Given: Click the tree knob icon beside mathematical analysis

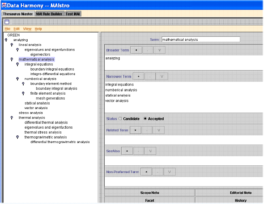Looking at the screenshot, I should [12, 59].
